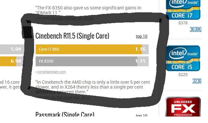Click the Intel Core i5 badge image
The width and height of the screenshot is (208, 123).
(x=183, y=58)
